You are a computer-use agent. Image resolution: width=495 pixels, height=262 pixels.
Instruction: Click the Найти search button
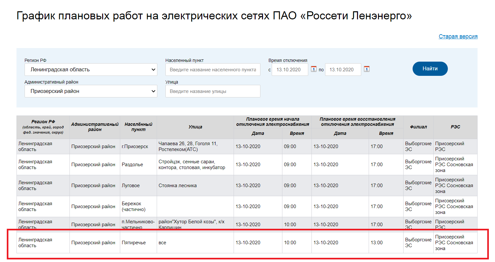(430, 69)
